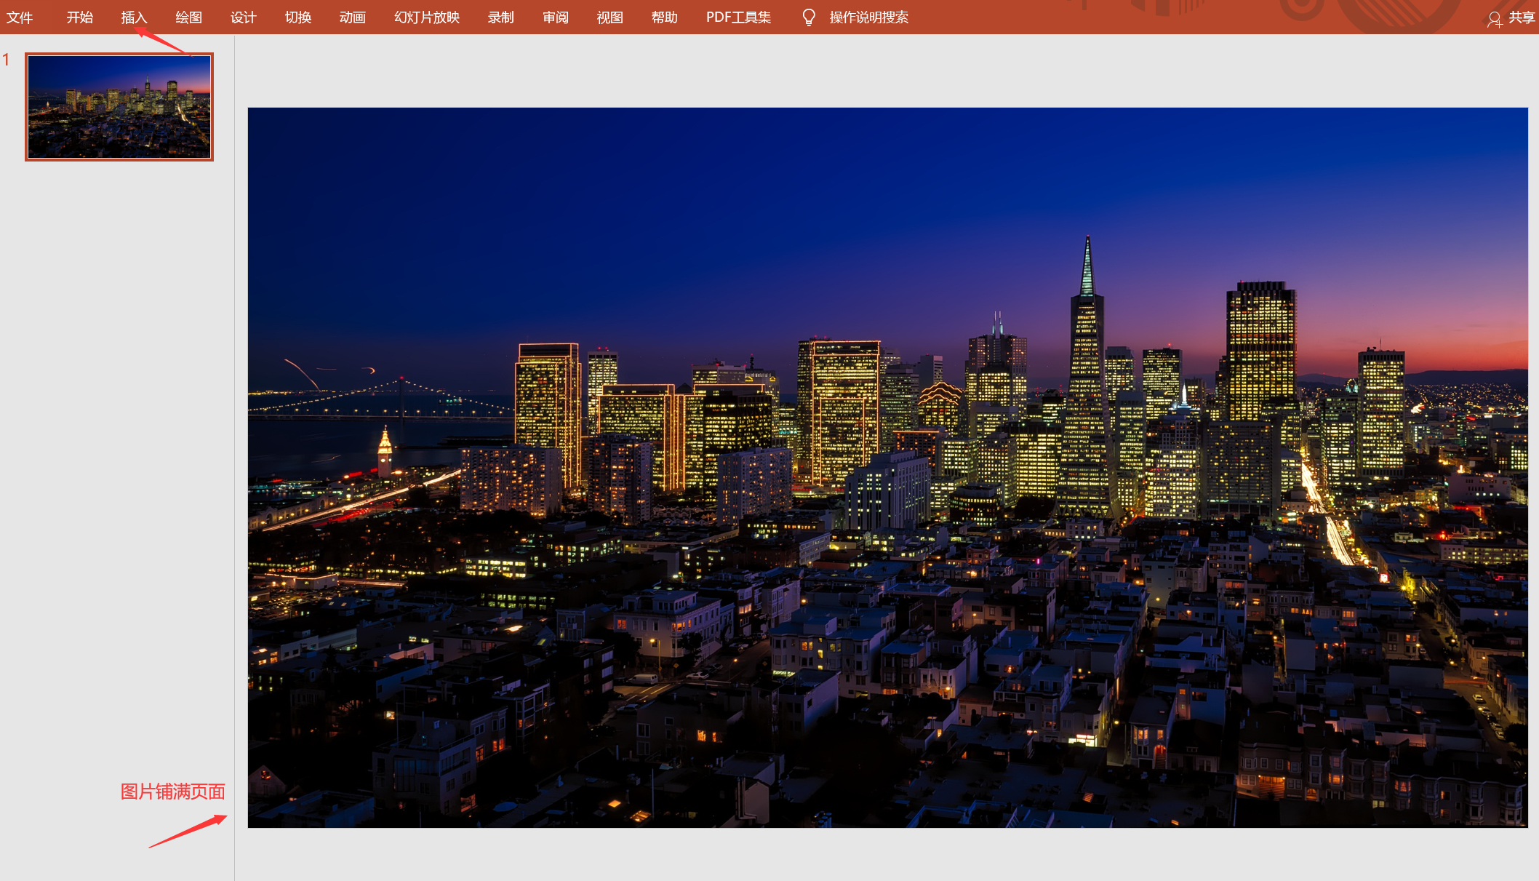Switch to the 视图 tab
Viewport: 1539px width, 881px height.
[x=609, y=17]
